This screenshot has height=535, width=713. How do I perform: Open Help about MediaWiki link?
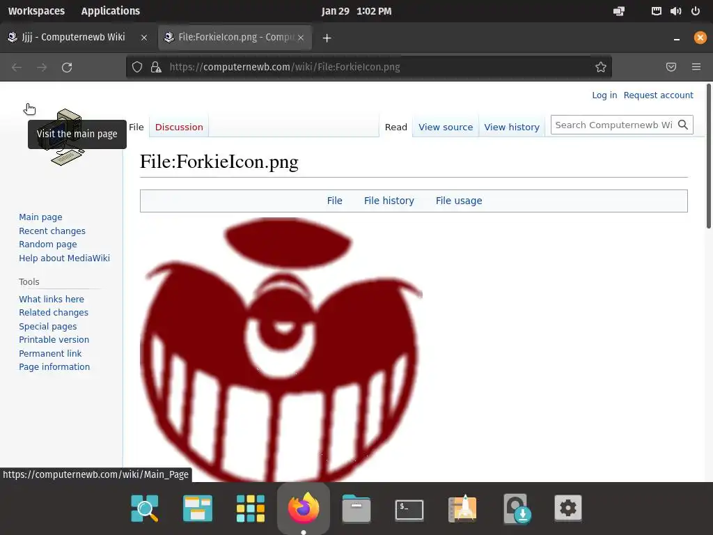pos(64,258)
